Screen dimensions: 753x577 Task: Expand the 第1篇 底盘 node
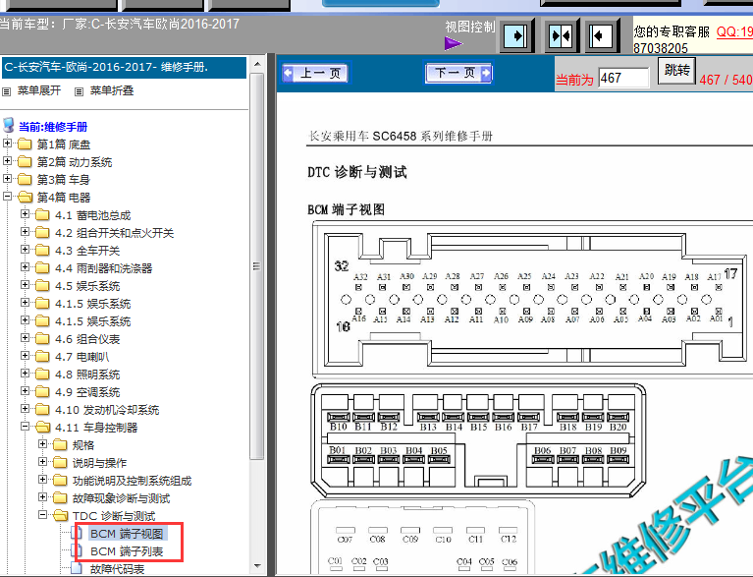(x=7, y=143)
